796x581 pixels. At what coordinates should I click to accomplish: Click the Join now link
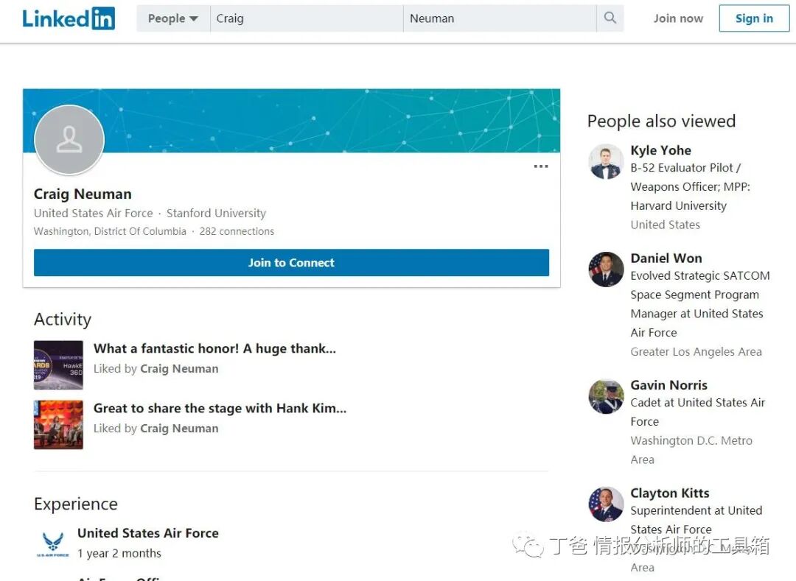click(x=678, y=18)
